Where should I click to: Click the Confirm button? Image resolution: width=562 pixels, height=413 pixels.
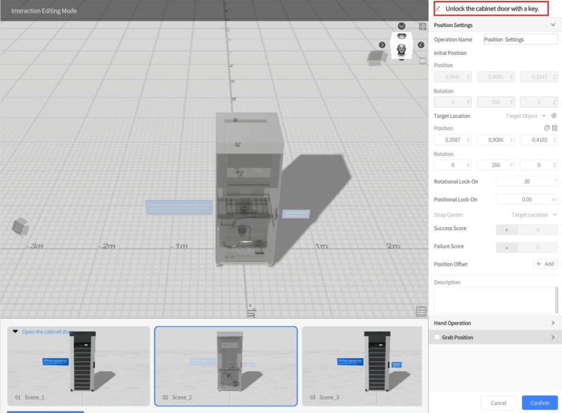click(x=539, y=403)
